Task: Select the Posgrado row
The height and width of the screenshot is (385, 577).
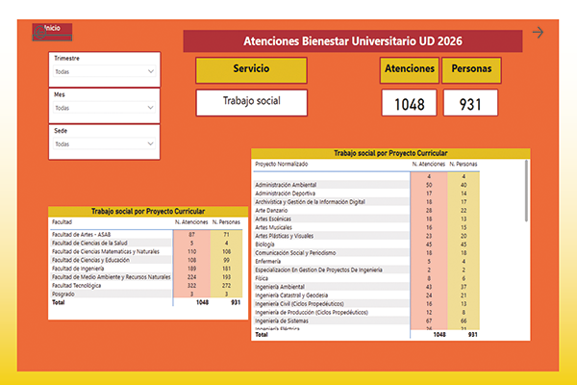Action: [147, 294]
